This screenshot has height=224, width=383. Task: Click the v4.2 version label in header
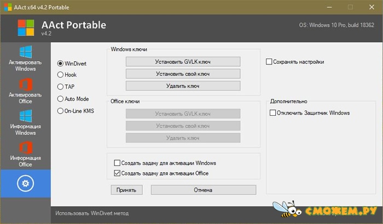(47, 34)
